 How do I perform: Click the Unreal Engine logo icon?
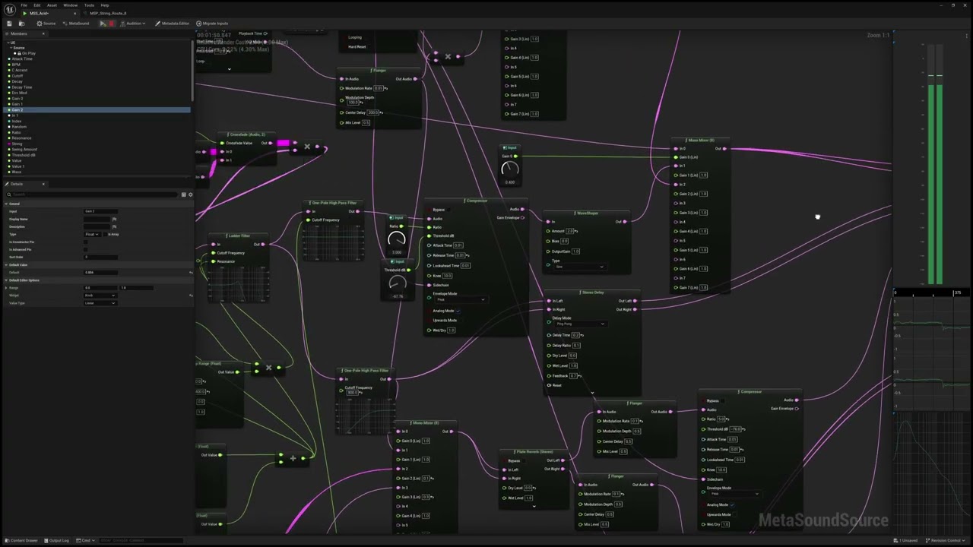10,8
